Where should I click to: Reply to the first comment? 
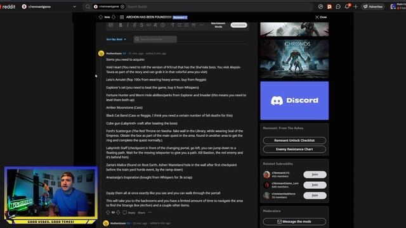(x=129, y=213)
